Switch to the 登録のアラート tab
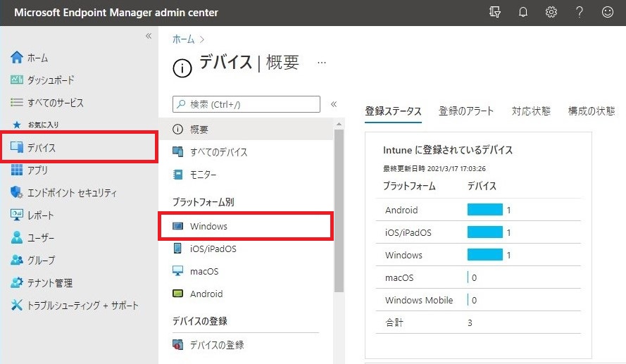Viewport: 626px width, 364px height. (x=466, y=111)
